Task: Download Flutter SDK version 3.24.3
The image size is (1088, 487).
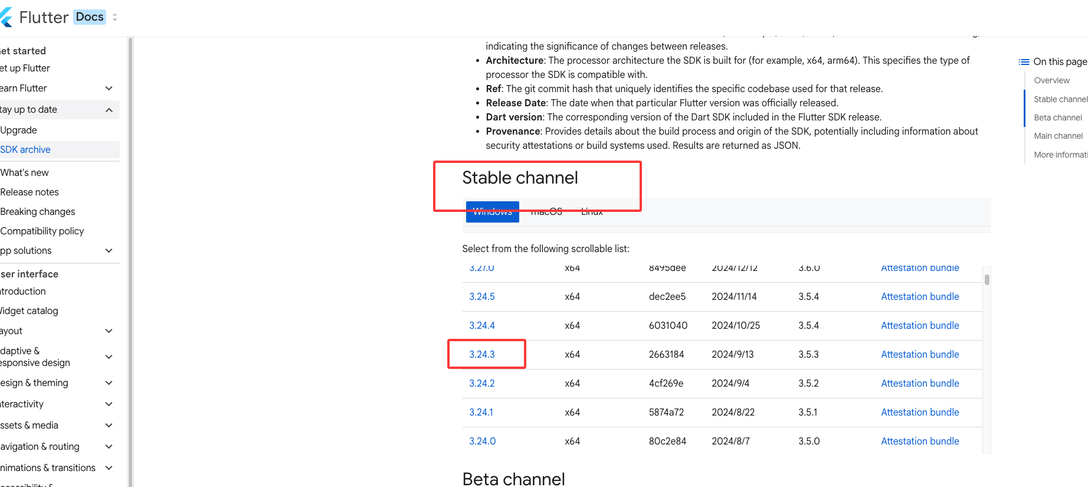Action: point(481,354)
